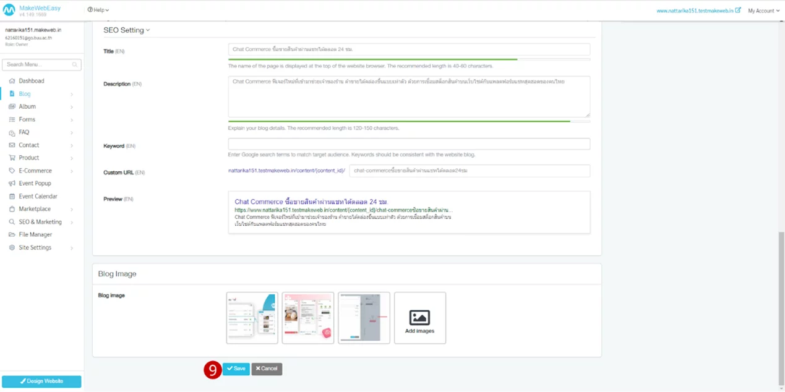Image resolution: width=785 pixels, height=392 pixels.
Task: Click the magnifier icon in Search Menu
Action: [x=75, y=64]
